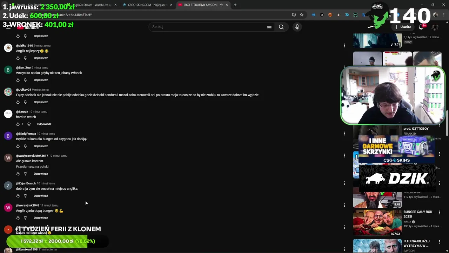Screen dimensions: 449x253
Task: Bookmark this page with the star icon
Action: 302,15
